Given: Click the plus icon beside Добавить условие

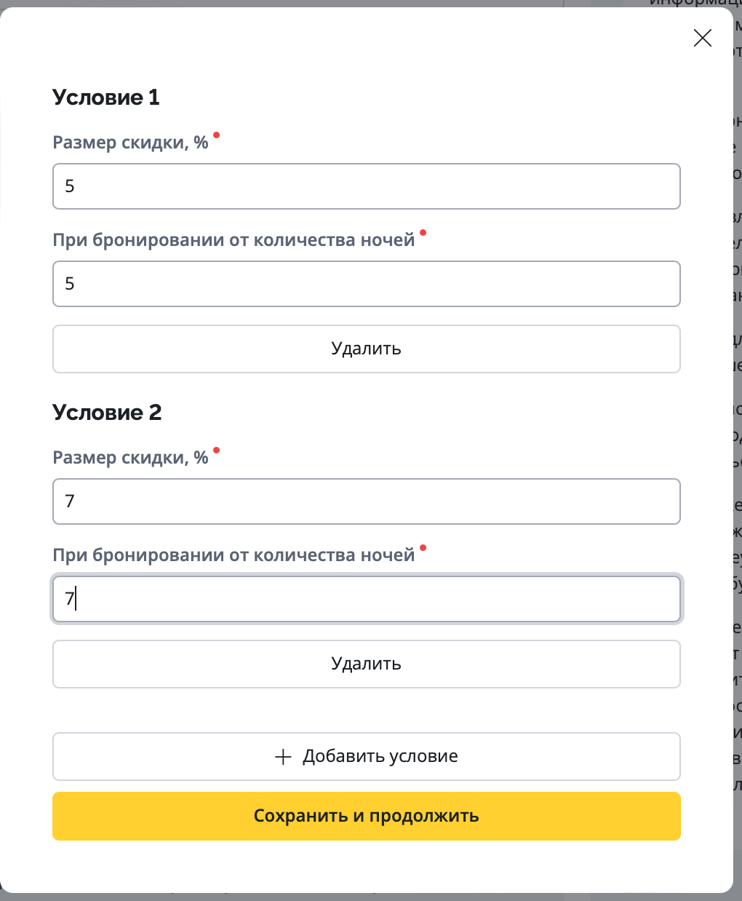Looking at the screenshot, I should (x=283, y=757).
